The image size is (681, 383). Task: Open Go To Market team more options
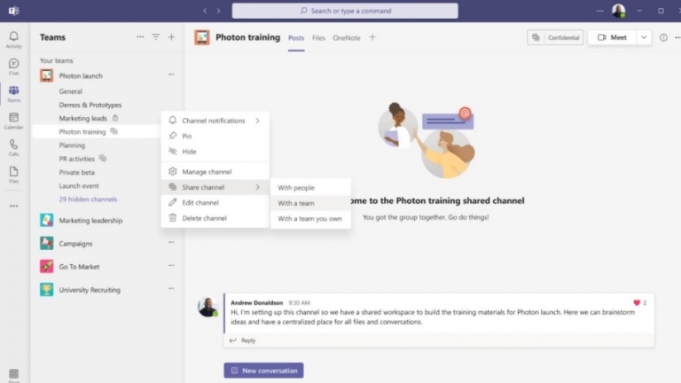click(x=171, y=265)
